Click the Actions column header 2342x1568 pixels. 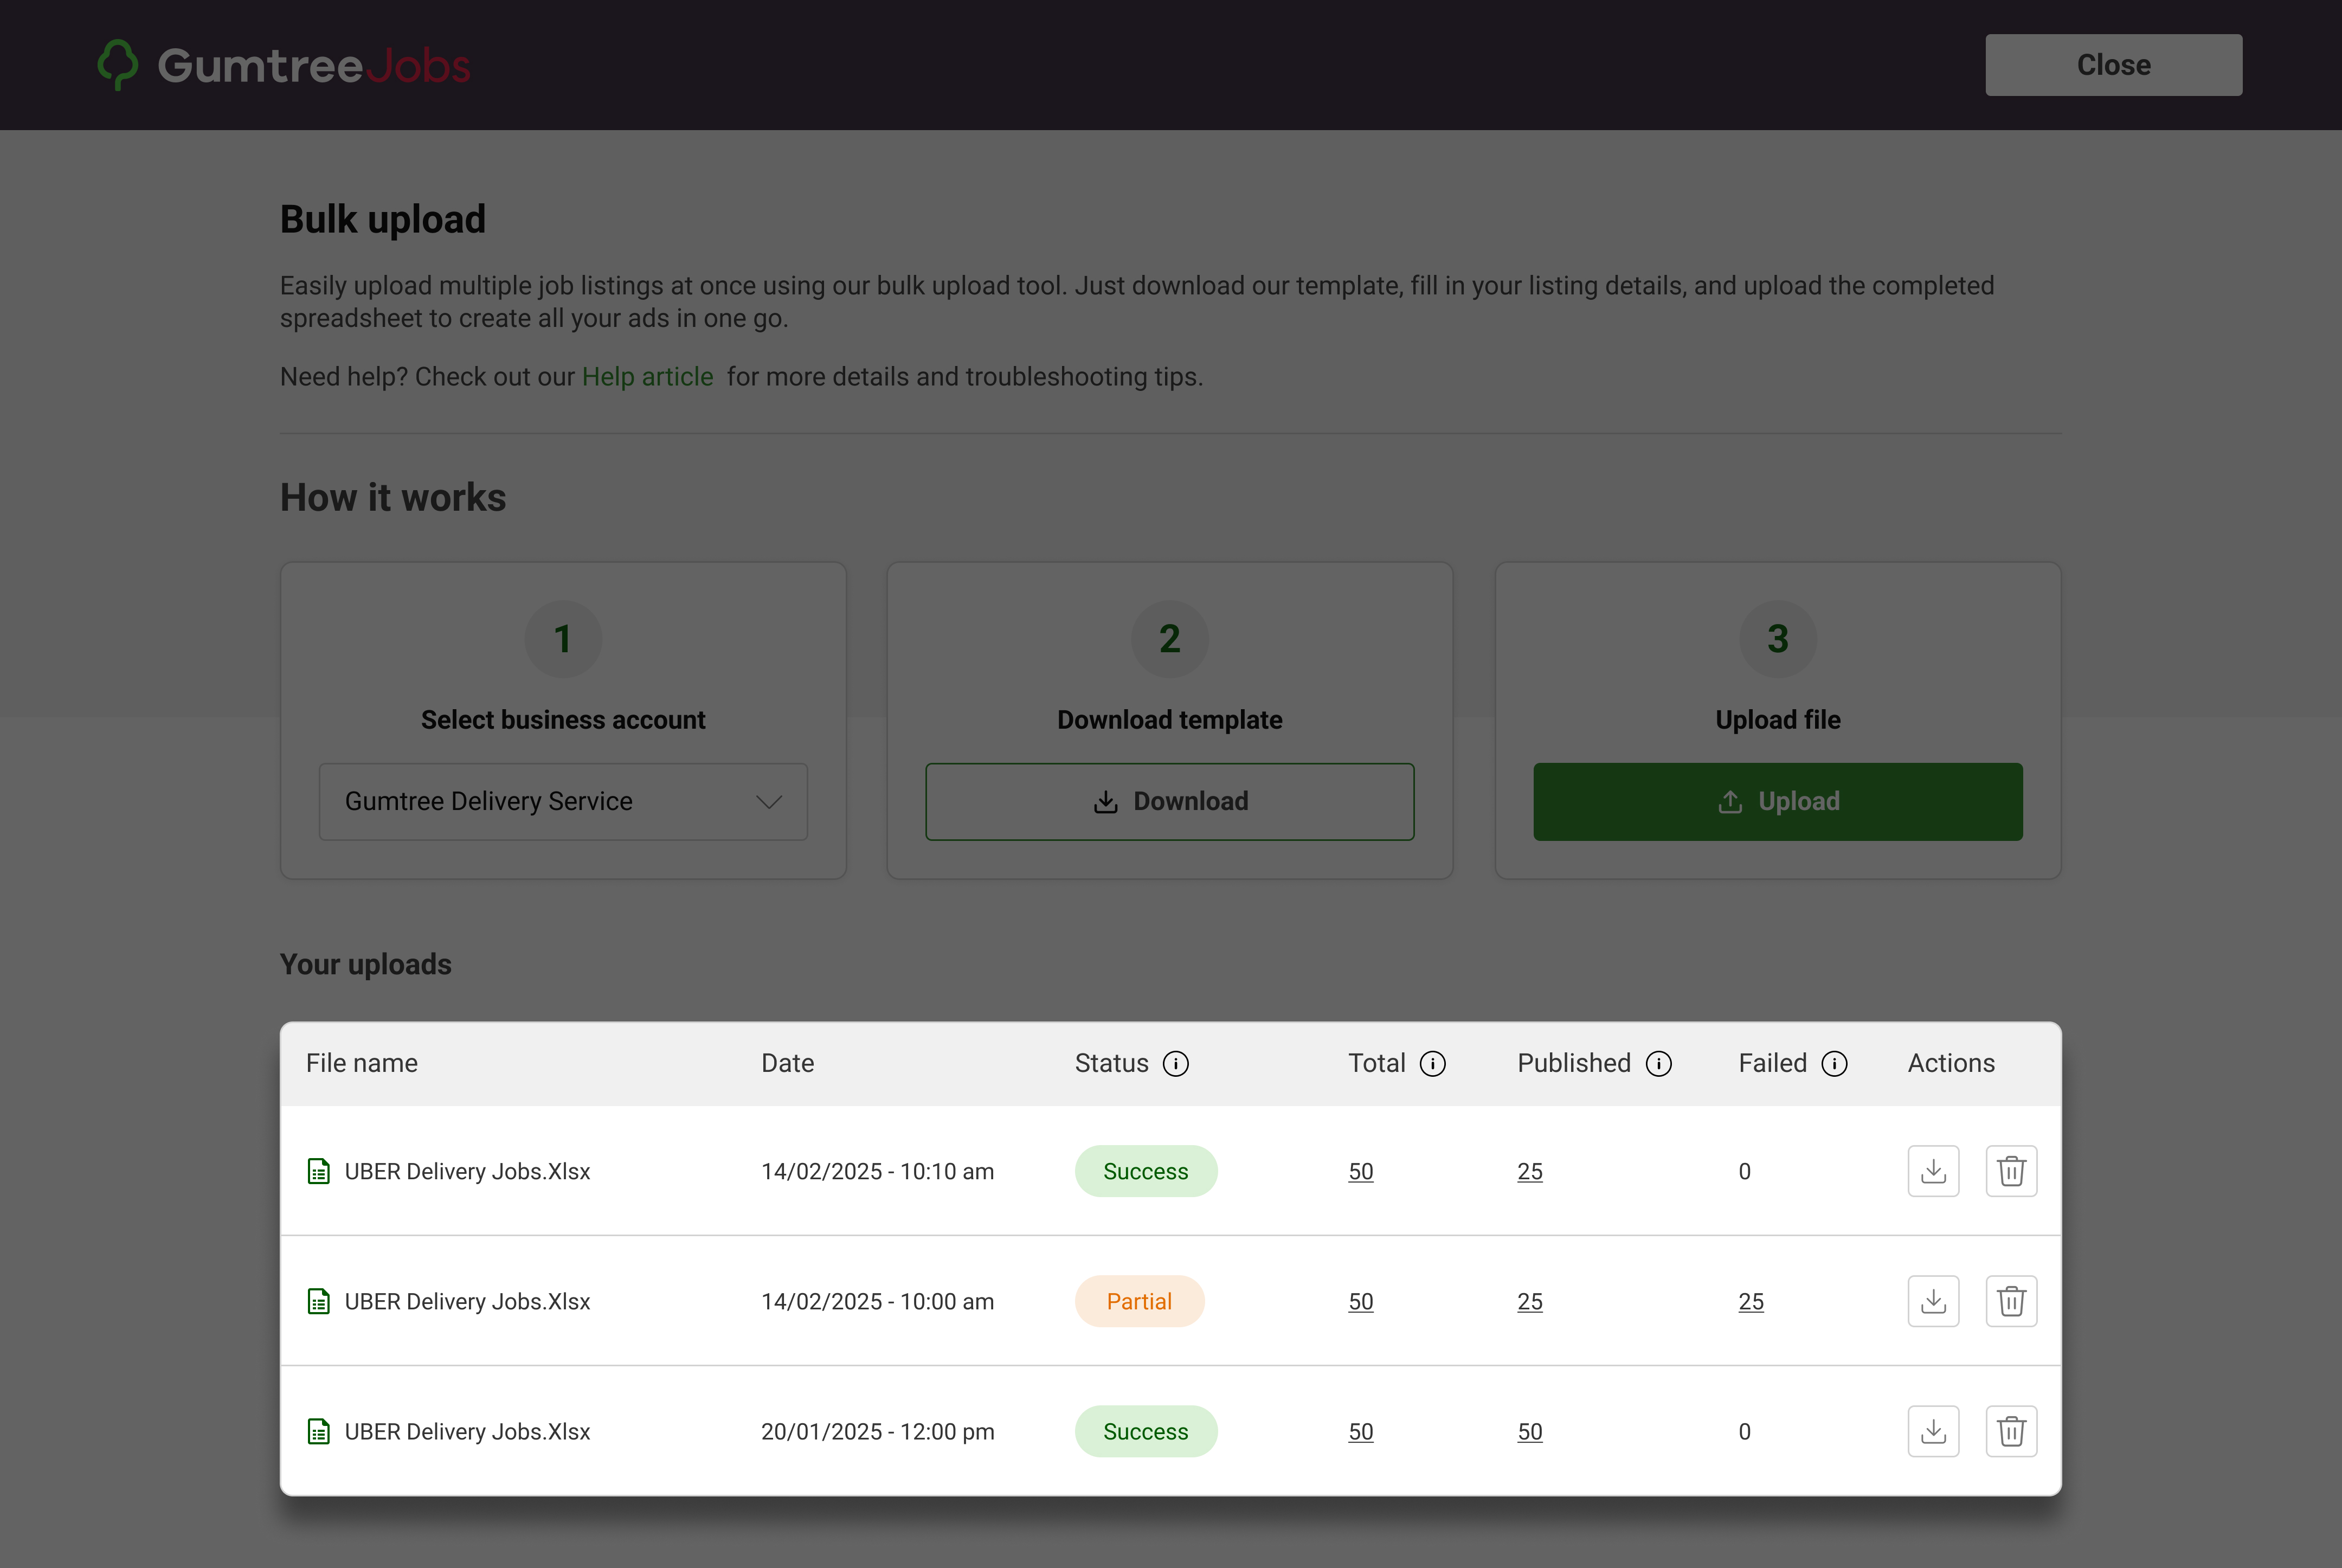1951,1063
